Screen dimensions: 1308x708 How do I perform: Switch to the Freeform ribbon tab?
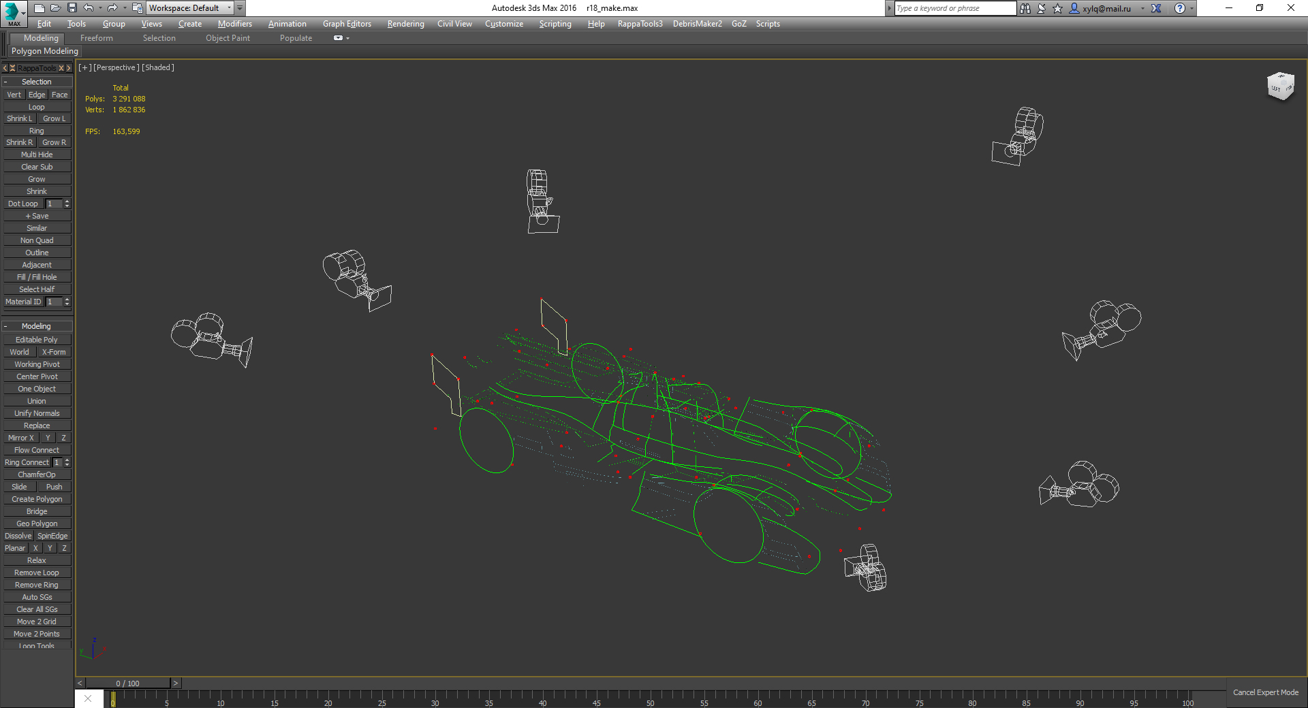97,38
